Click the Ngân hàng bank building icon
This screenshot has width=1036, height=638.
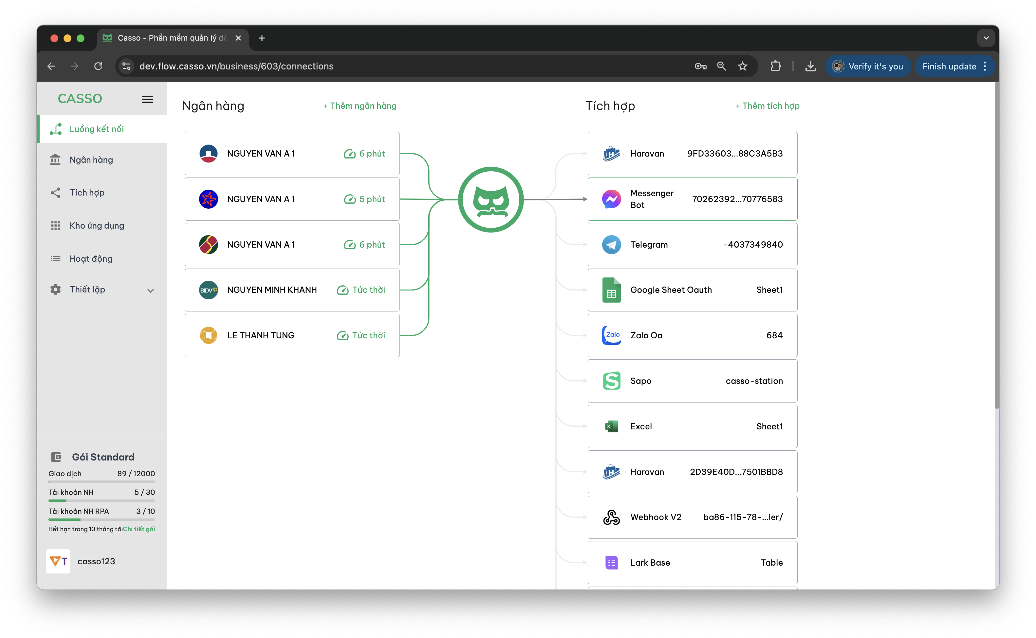[x=55, y=160]
